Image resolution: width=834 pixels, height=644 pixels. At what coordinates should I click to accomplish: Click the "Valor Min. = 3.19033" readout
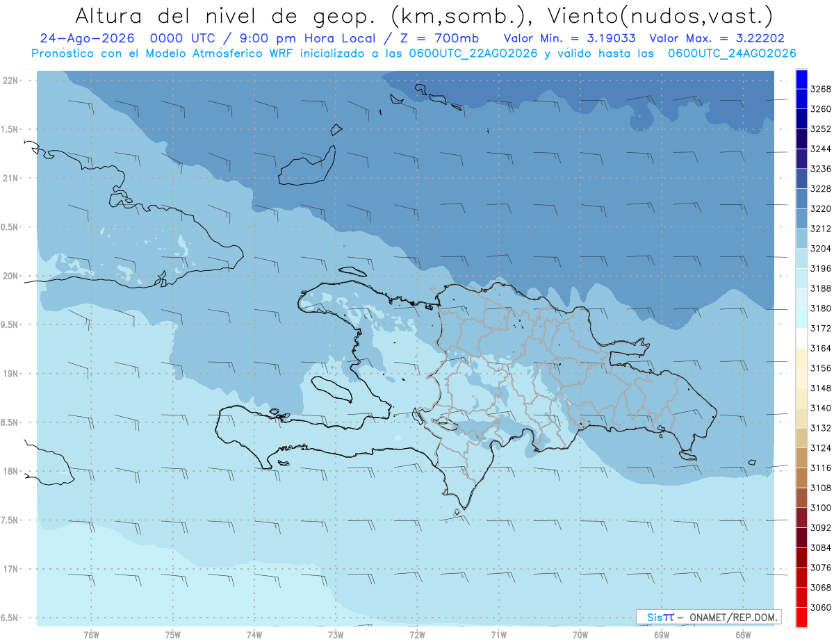coord(569,38)
